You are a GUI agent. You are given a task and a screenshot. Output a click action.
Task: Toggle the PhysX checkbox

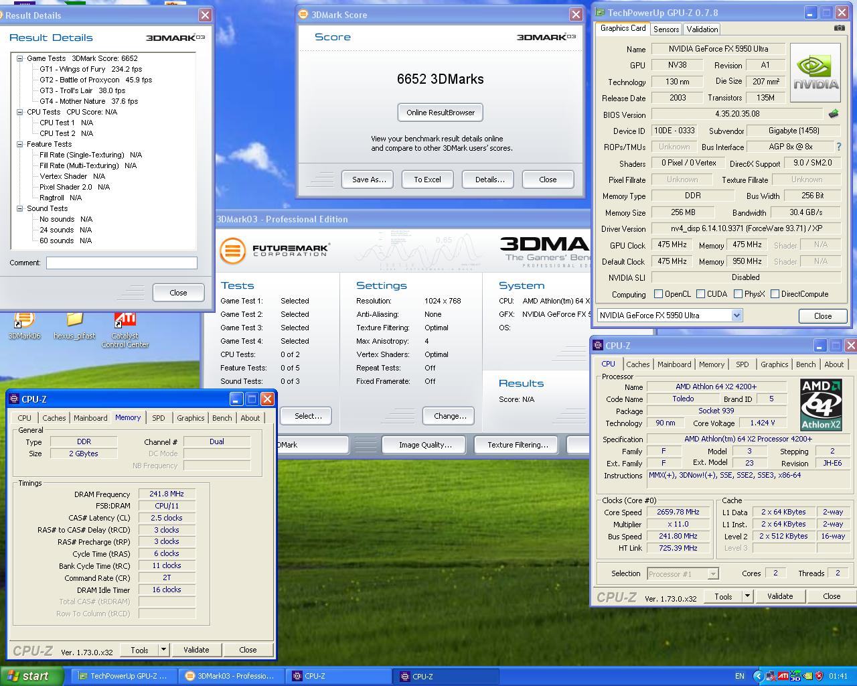tap(738, 294)
